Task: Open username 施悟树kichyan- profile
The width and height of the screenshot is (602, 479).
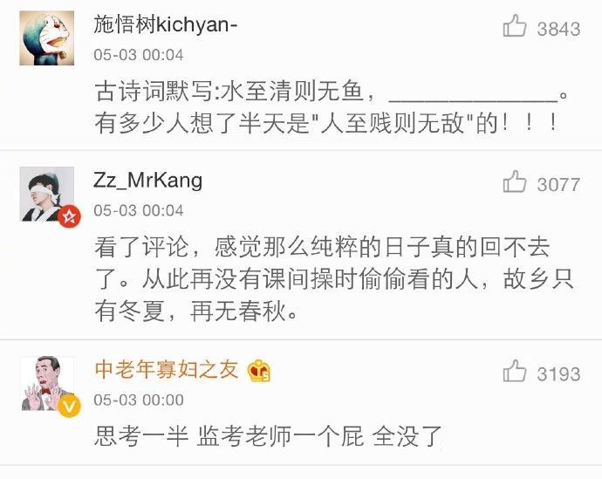Action: pyautogui.click(x=166, y=24)
